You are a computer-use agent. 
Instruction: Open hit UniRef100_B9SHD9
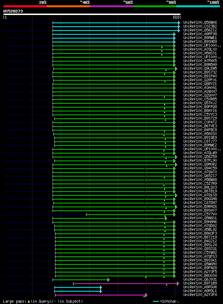200,42
